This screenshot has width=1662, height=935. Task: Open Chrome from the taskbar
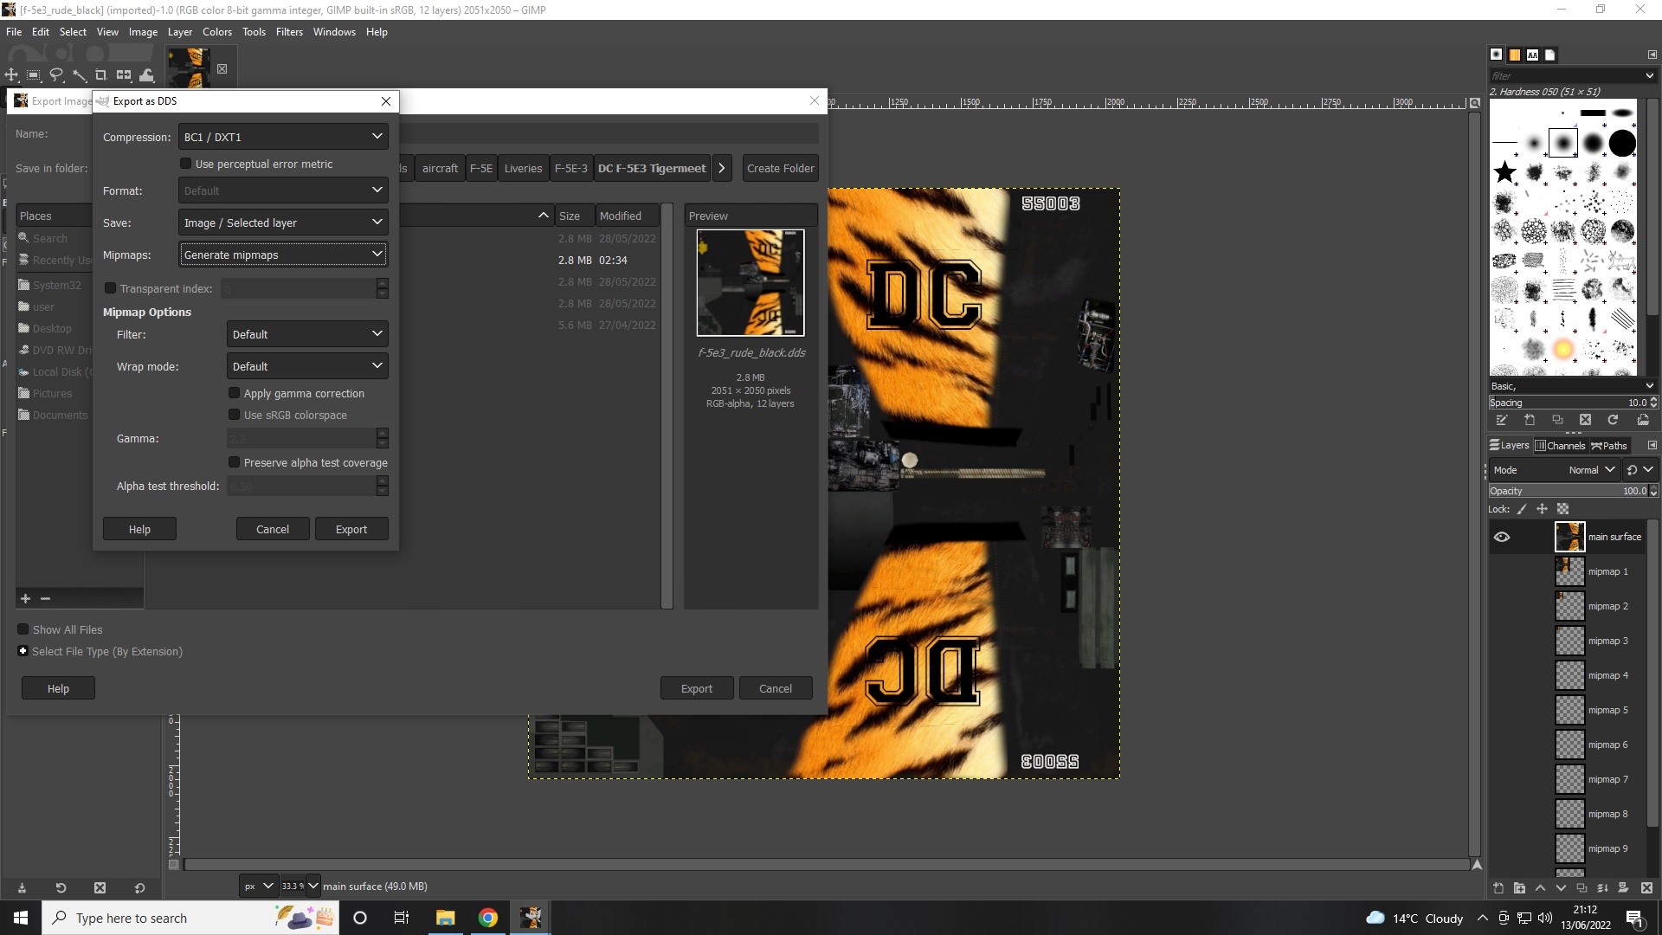click(x=488, y=918)
